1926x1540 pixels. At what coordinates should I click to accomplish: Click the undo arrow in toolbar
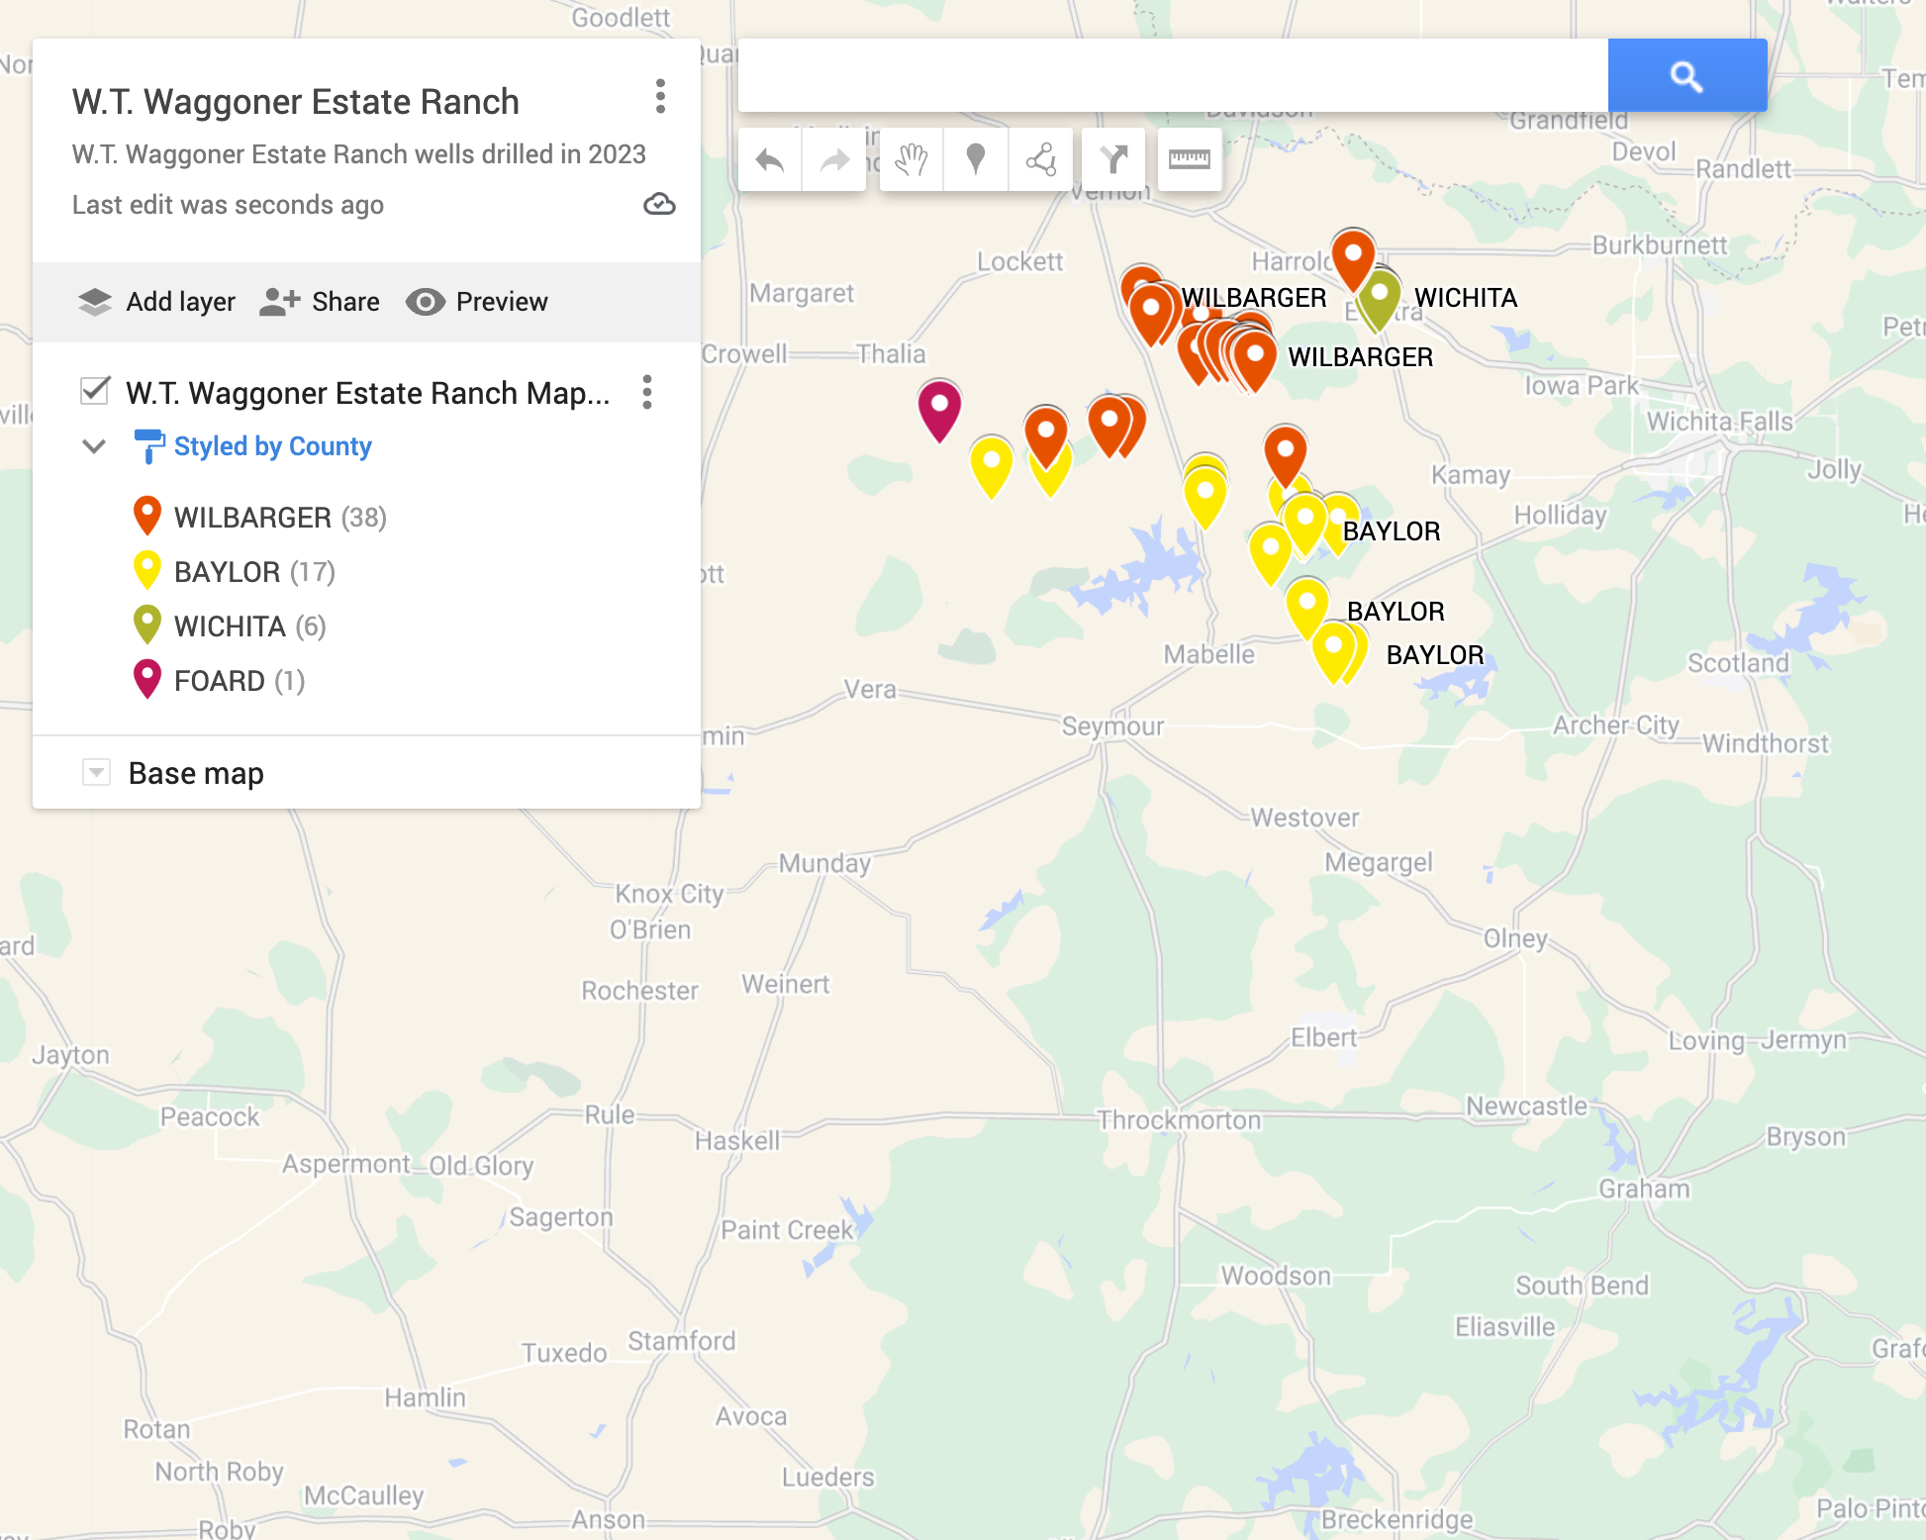coord(769,159)
